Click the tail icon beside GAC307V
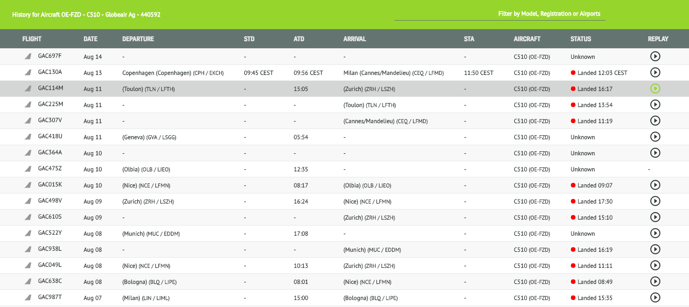 coord(28,121)
